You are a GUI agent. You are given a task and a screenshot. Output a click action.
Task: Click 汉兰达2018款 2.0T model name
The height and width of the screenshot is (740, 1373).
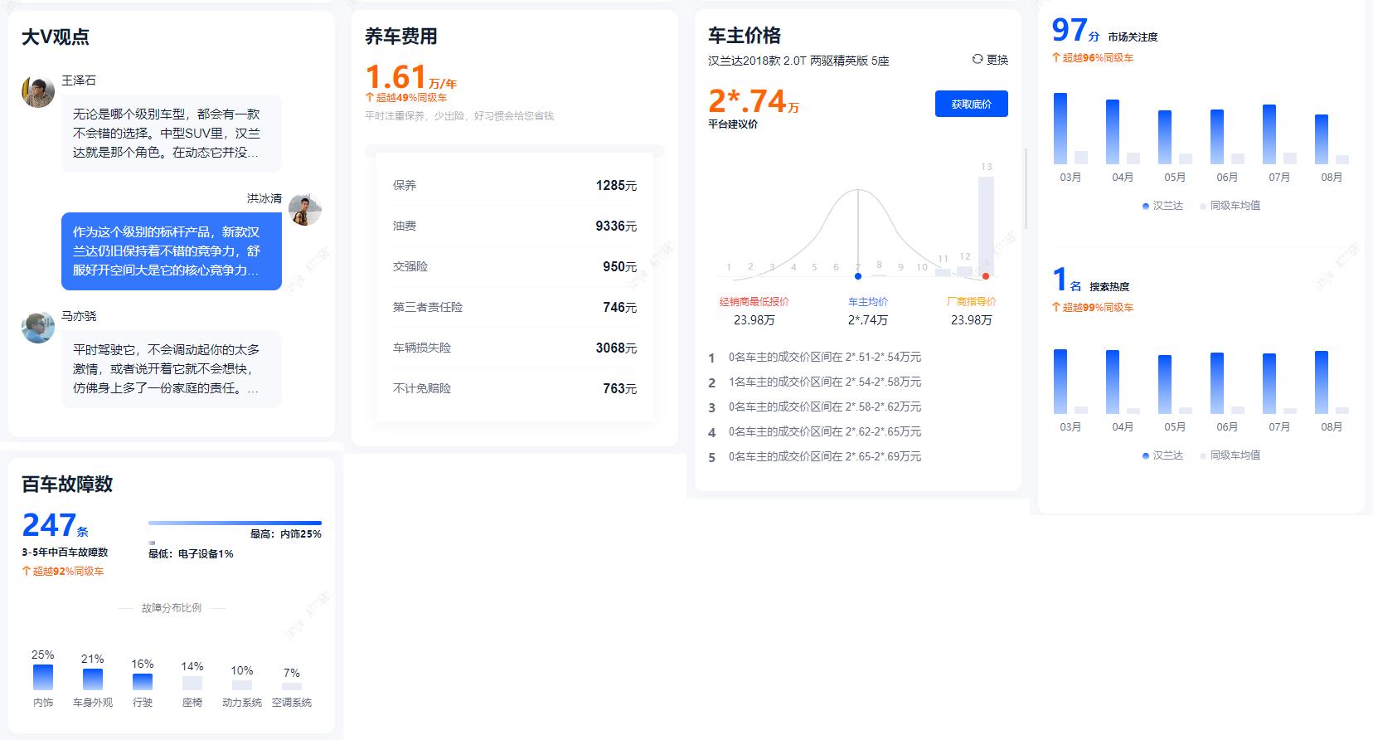tap(798, 61)
